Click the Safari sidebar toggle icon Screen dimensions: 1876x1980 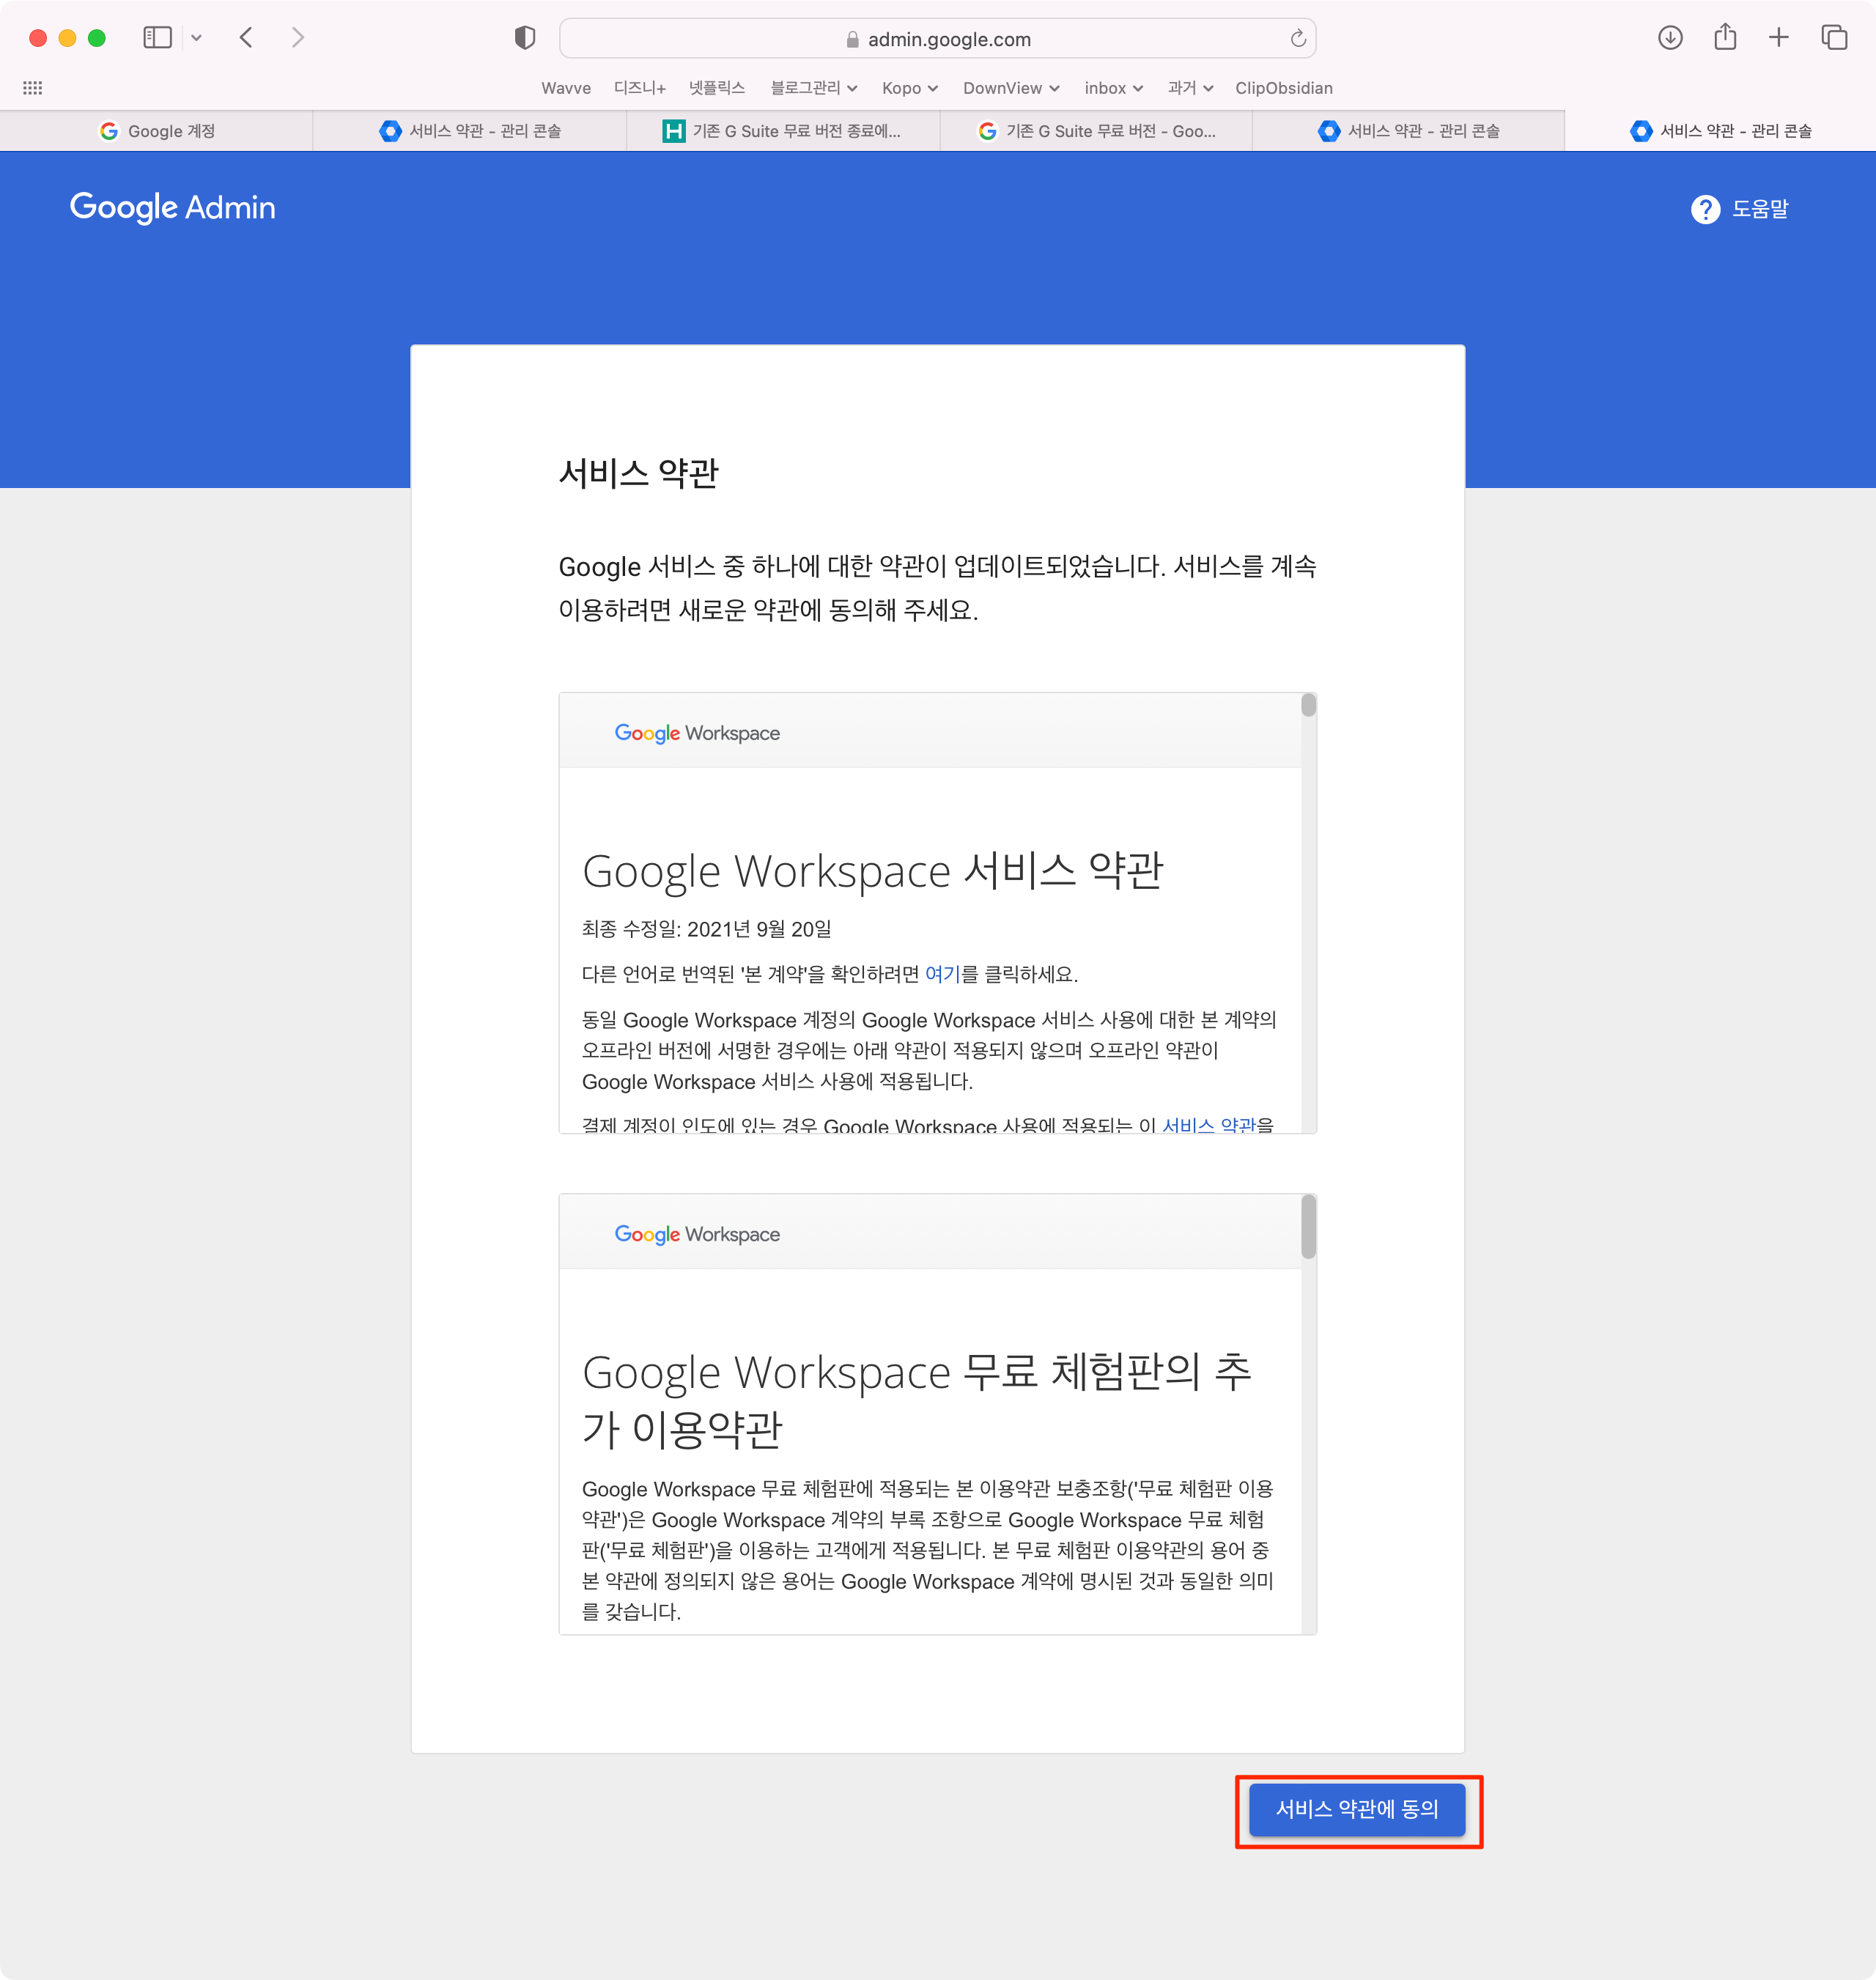pos(157,38)
